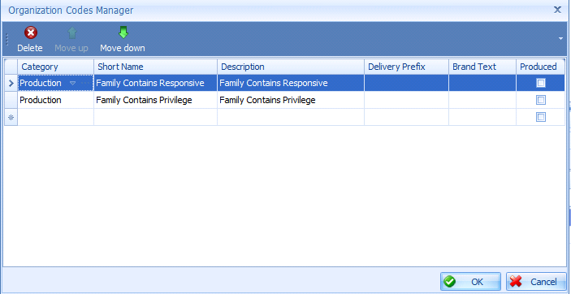The image size is (571, 294).
Task: Select Short Name cell 'Family Contains Privilege'
Action: 156,100
